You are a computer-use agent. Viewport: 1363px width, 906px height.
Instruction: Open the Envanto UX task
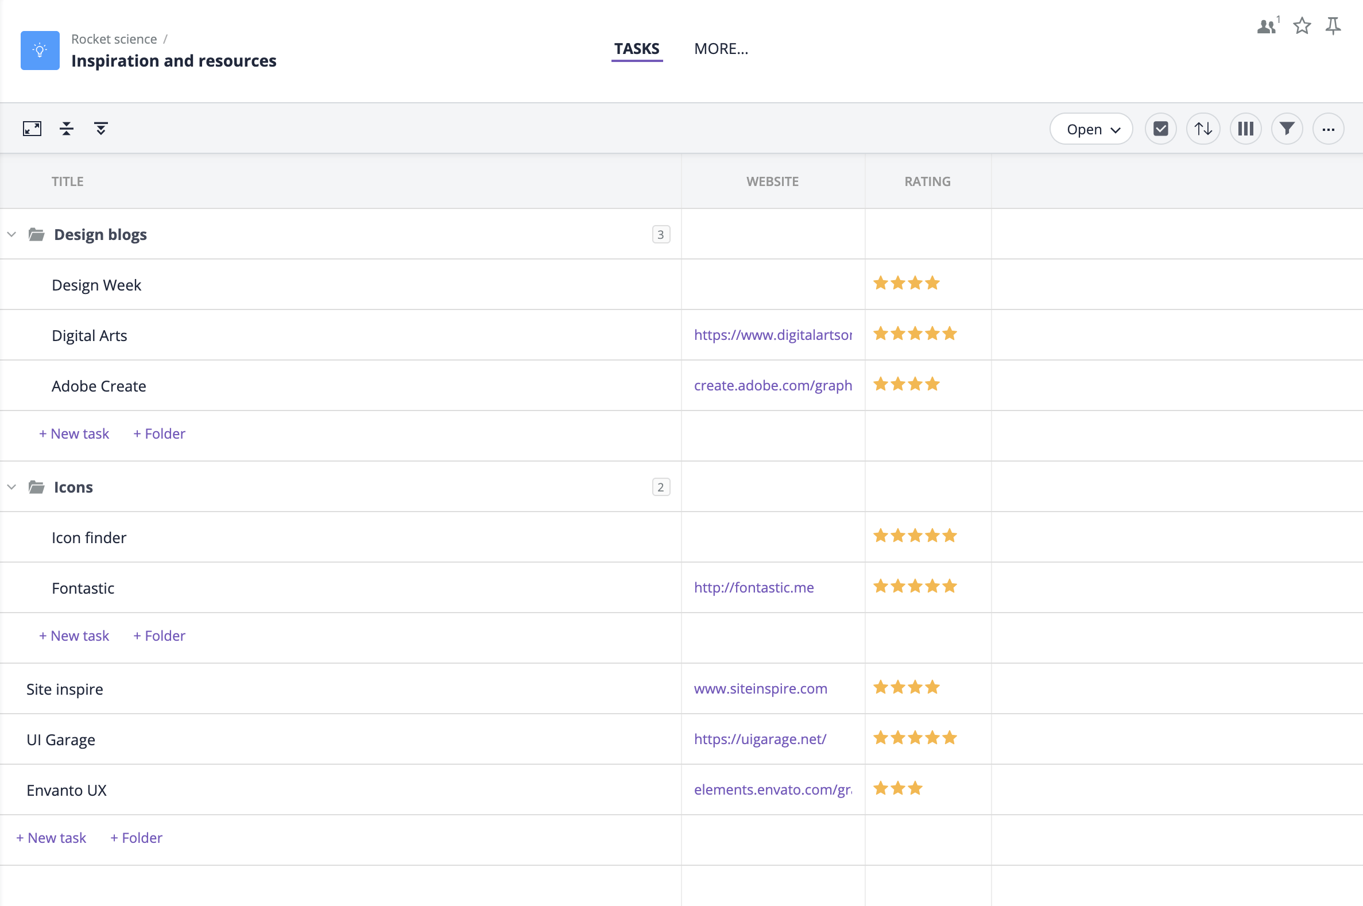67,791
